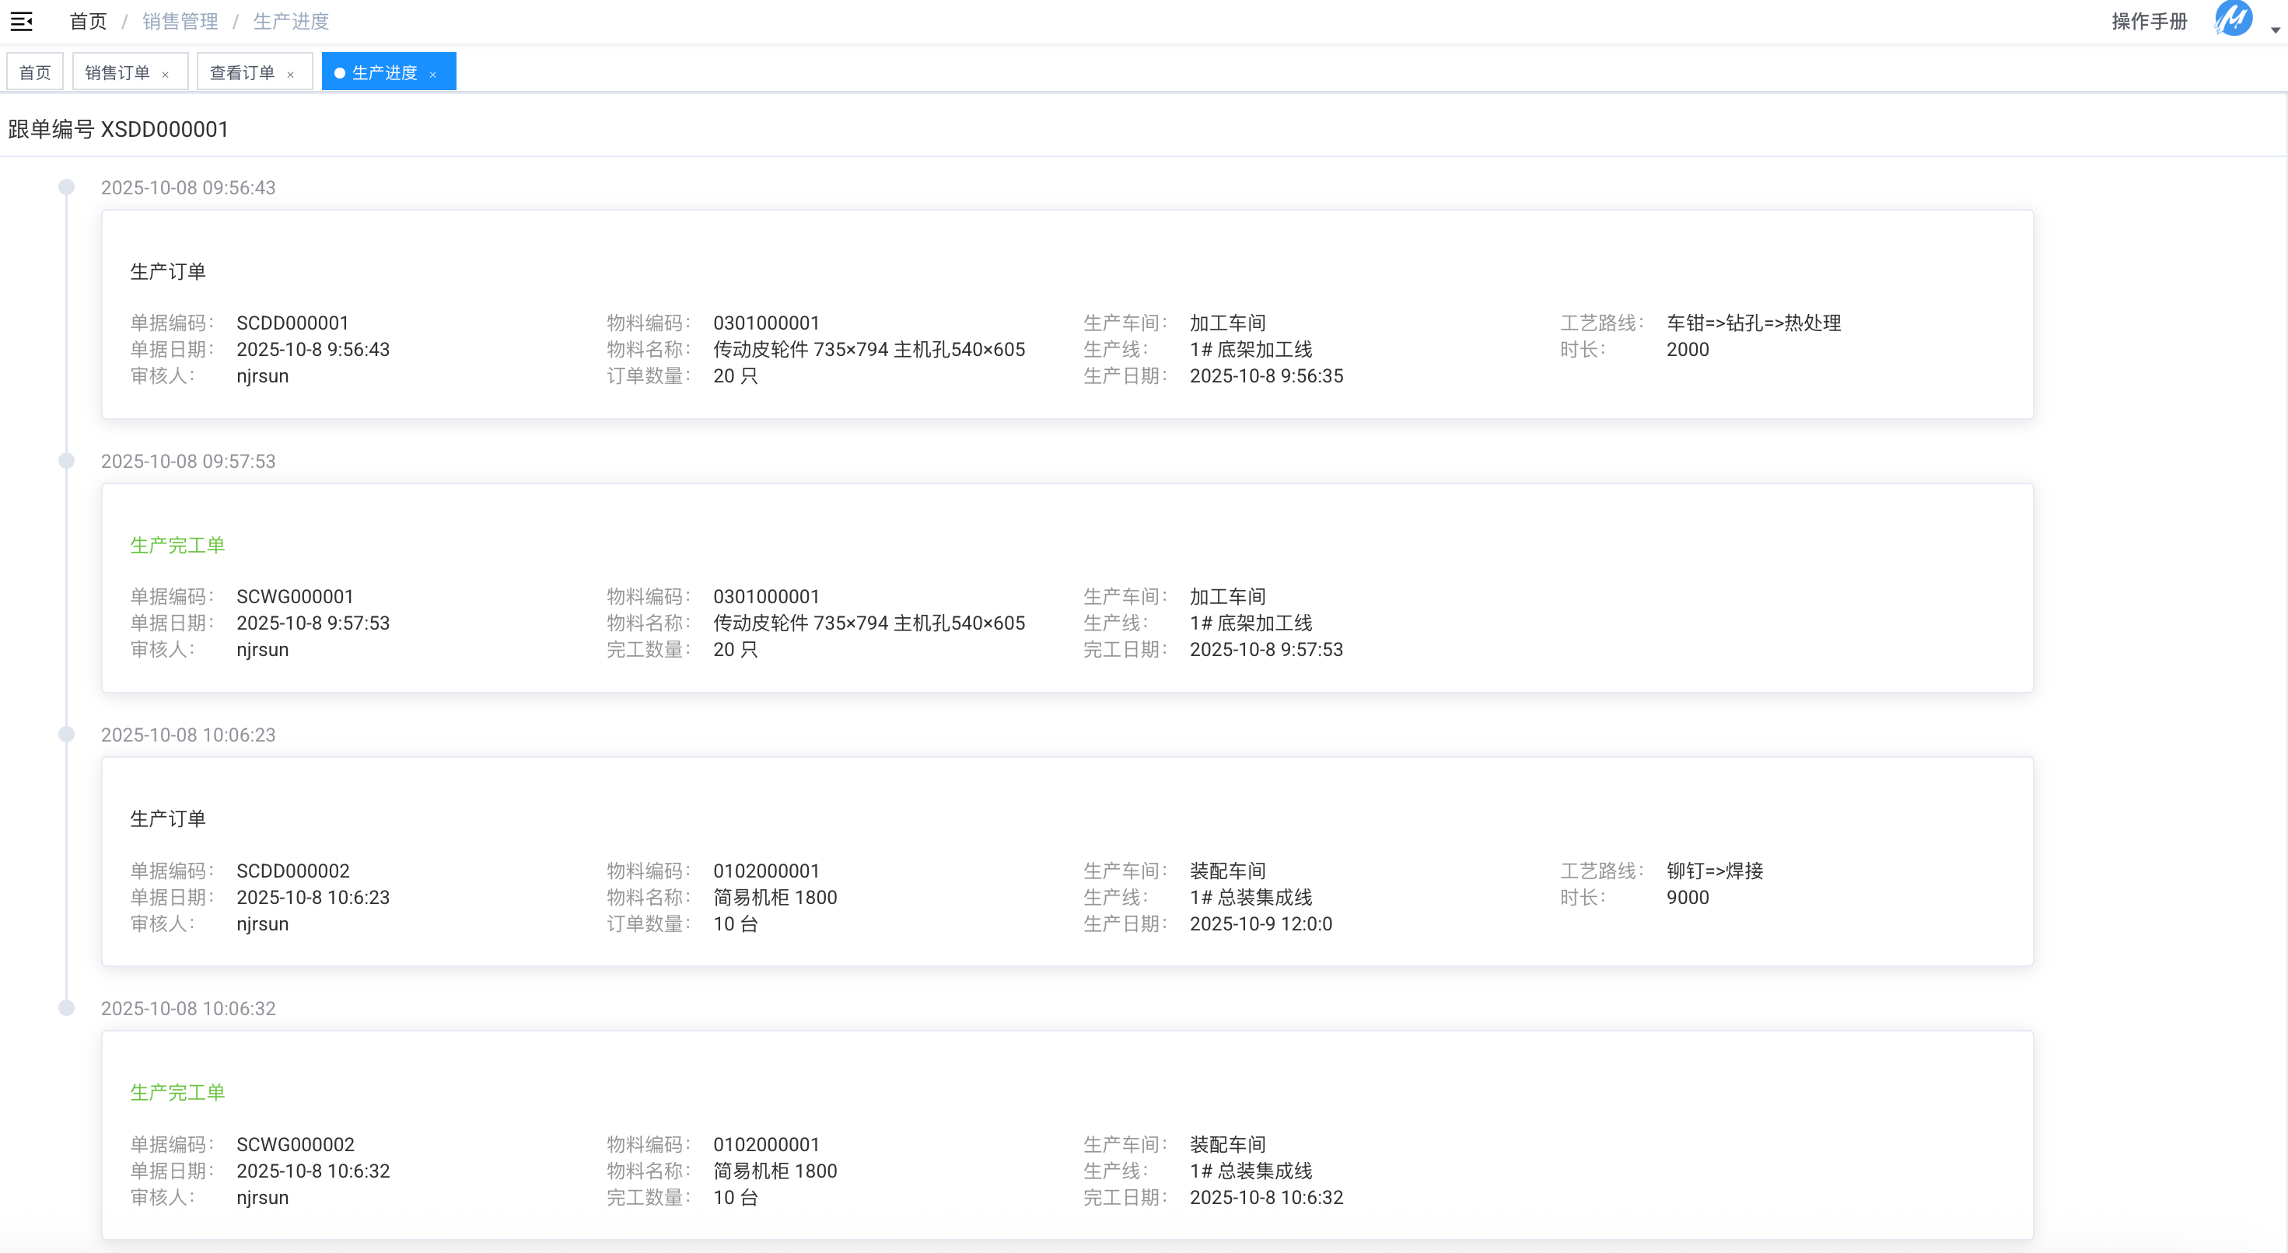Switch to the 首页 tab

[35, 73]
